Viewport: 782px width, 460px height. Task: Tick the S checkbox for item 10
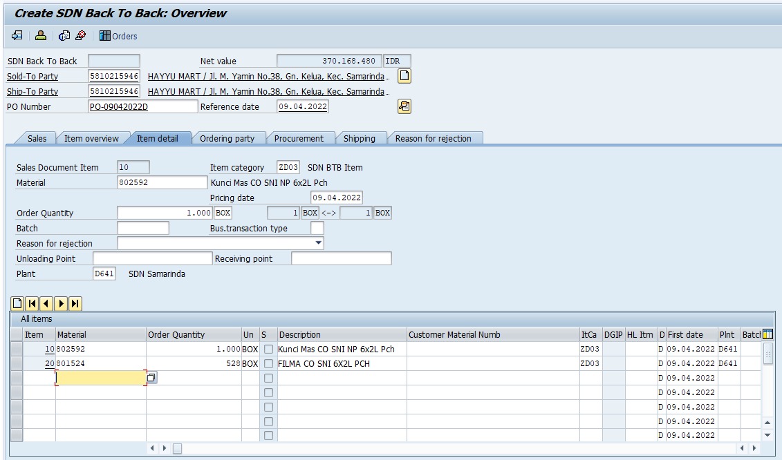point(268,349)
